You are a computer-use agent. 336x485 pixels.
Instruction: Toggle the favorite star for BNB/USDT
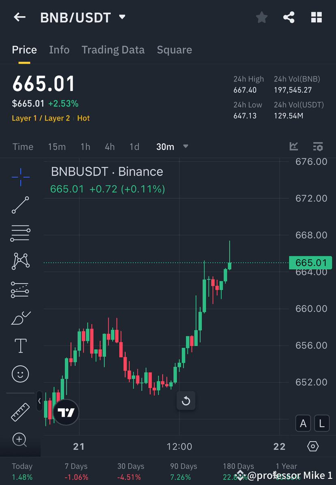[261, 17]
